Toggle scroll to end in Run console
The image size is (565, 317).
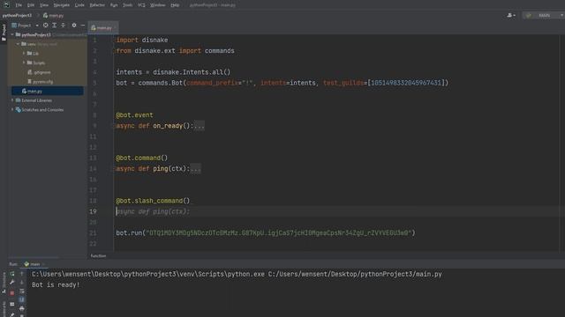[21, 299]
